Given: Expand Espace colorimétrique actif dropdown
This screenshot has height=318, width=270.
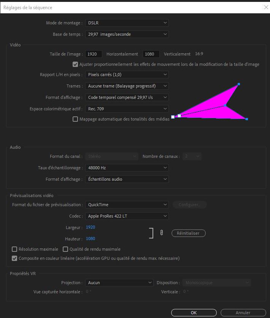Looking at the screenshot, I should [x=127, y=109].
